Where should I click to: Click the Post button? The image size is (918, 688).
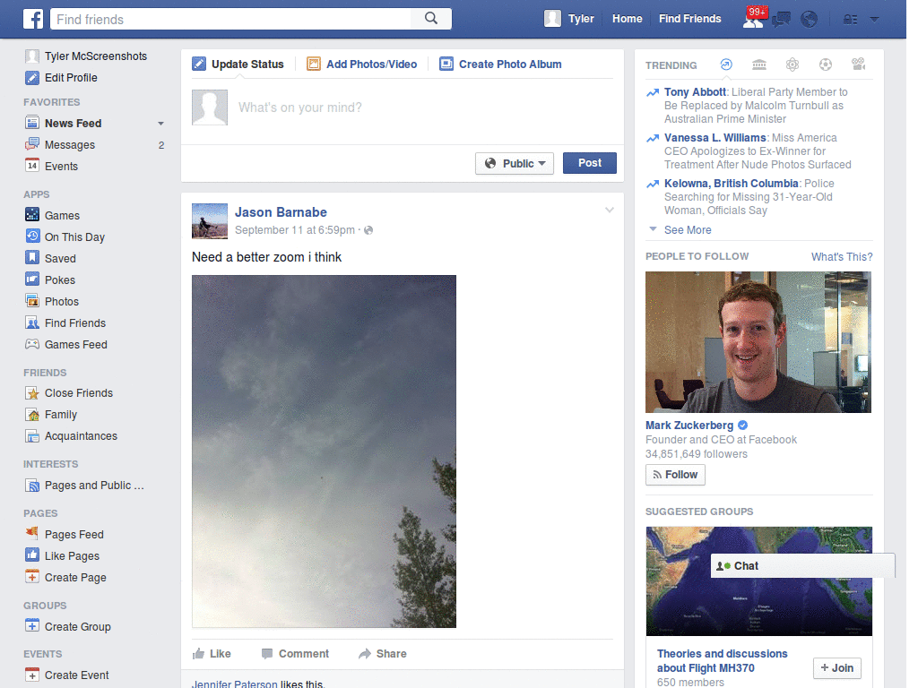(x=590, y=163)
